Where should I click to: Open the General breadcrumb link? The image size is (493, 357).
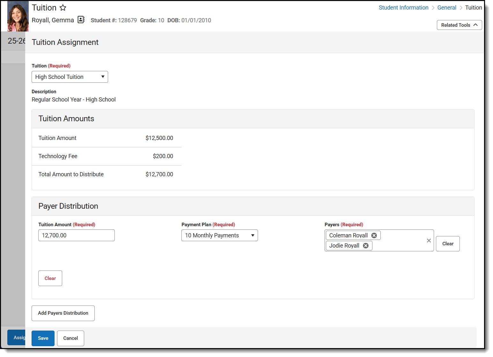[447, 7]
